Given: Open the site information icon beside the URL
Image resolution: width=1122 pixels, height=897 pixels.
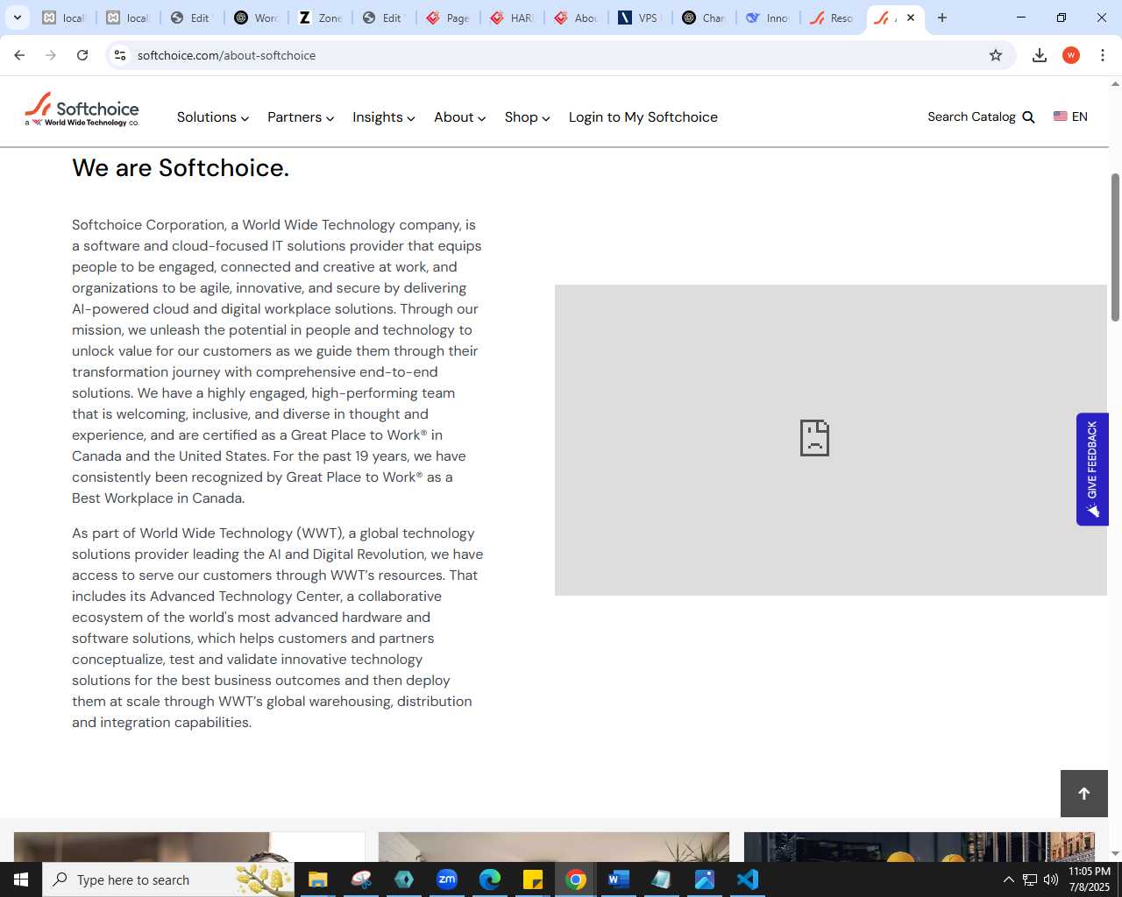Looking at the screenshot, I should point(120,55).
